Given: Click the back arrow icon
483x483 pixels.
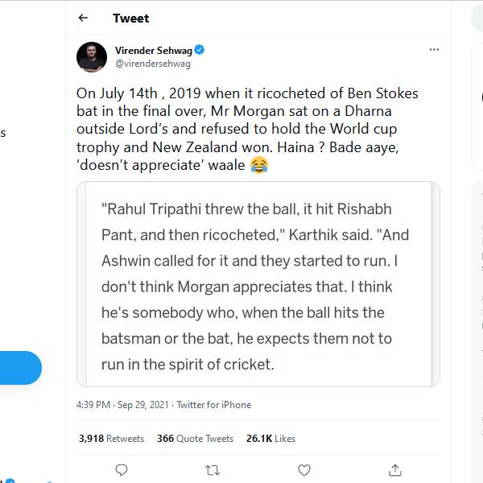Looking at the screenshot, I should coord(83,18).
